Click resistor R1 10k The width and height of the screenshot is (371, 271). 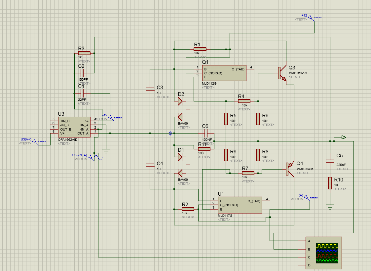[x=200, y=49]
